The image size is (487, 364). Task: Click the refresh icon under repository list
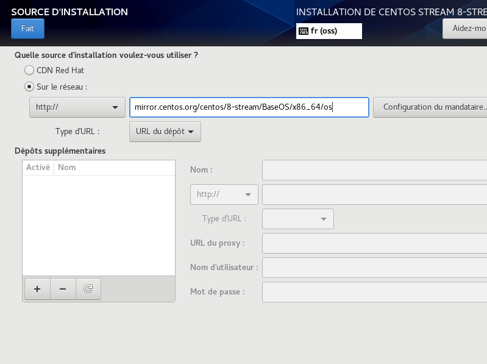(x=88, y=289)
